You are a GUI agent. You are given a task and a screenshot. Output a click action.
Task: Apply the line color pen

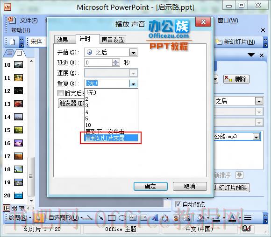216,218
